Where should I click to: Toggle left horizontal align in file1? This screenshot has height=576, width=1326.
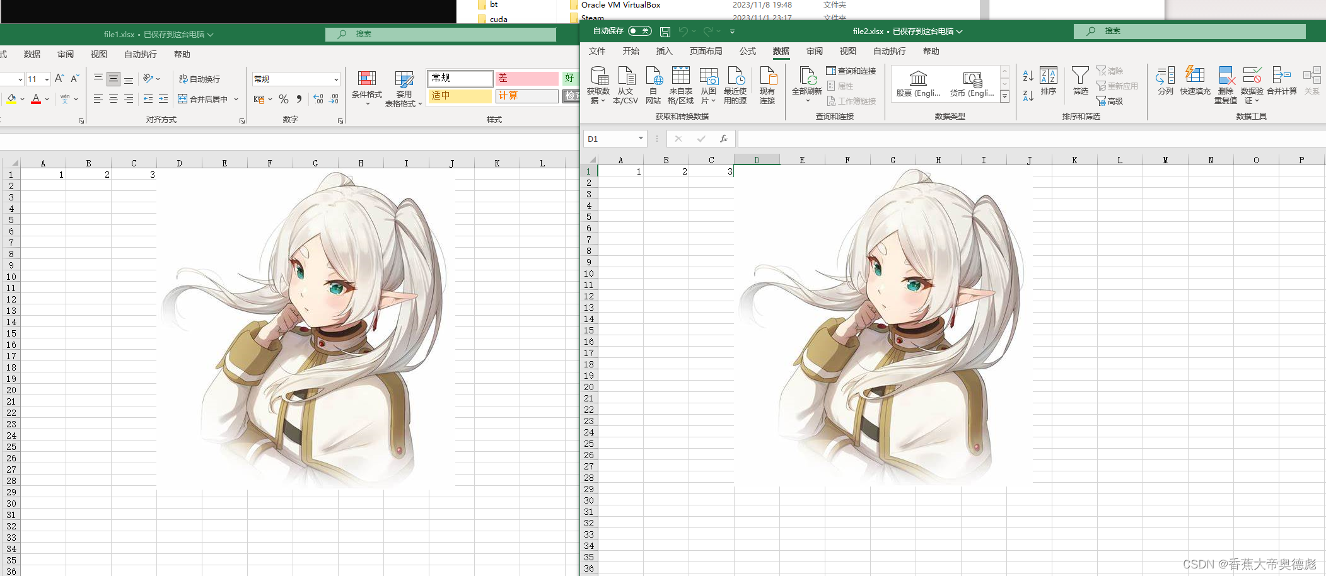(x=98, y=99)
